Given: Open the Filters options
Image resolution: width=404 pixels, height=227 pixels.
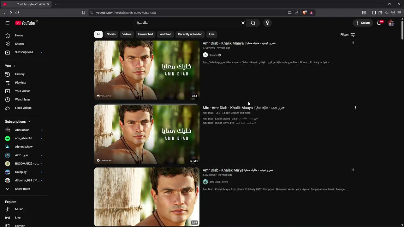Looking at the screenshot, I should 348,34.
